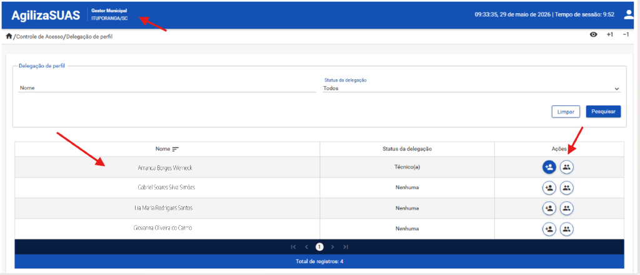Select page 1 in pagination
640x275 pixels.
(x=319, y=247)
